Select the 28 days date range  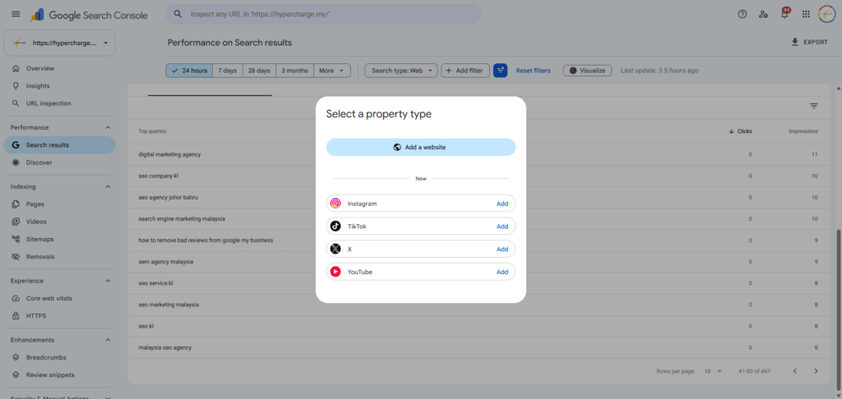point(259,71)
